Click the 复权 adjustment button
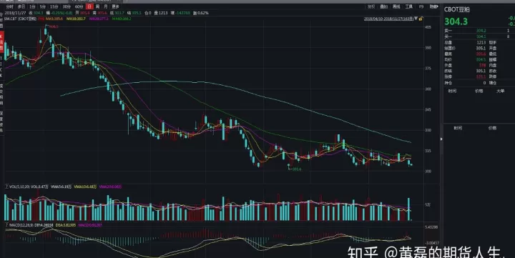Viewport: 515px width, 258px height. tap(371, 6)
